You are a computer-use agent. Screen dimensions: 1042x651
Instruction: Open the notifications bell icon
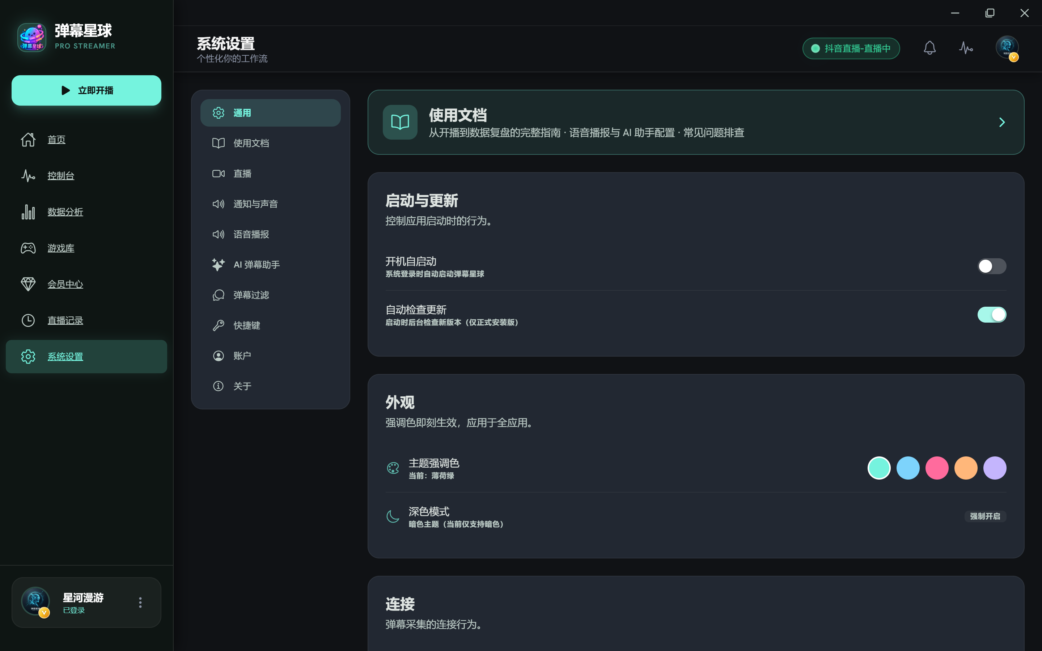[x=929, y=48]
